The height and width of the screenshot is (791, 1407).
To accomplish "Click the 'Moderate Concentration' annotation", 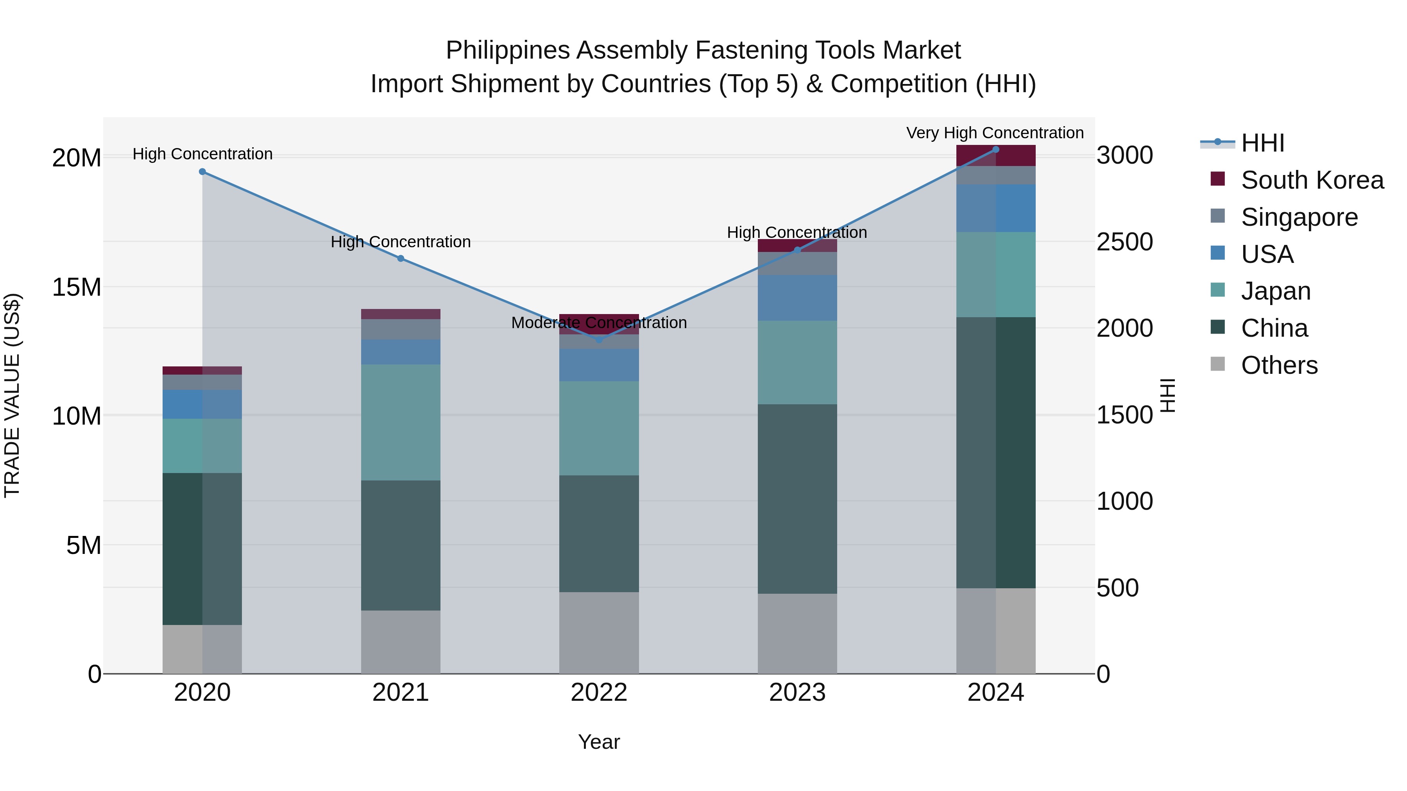I will pyautogui.click(x=599, y=323).
